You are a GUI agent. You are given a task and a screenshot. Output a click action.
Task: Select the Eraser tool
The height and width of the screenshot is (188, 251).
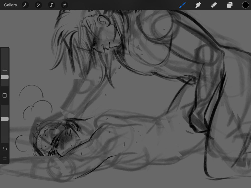[214, 5]
